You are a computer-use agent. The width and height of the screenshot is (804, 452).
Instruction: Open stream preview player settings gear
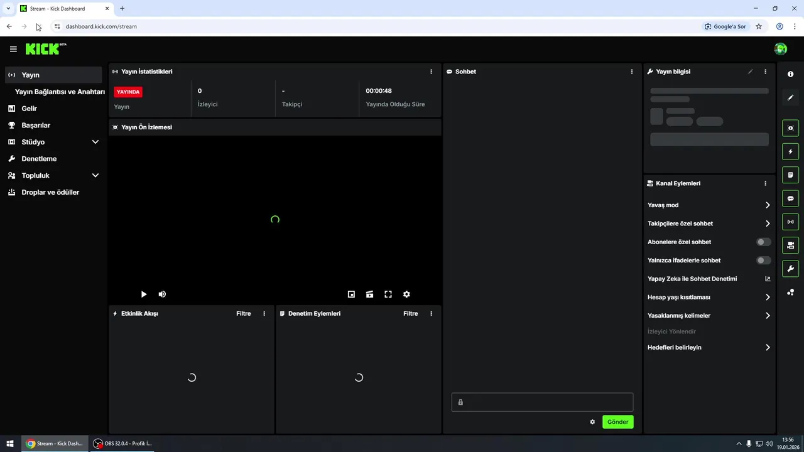406,294
